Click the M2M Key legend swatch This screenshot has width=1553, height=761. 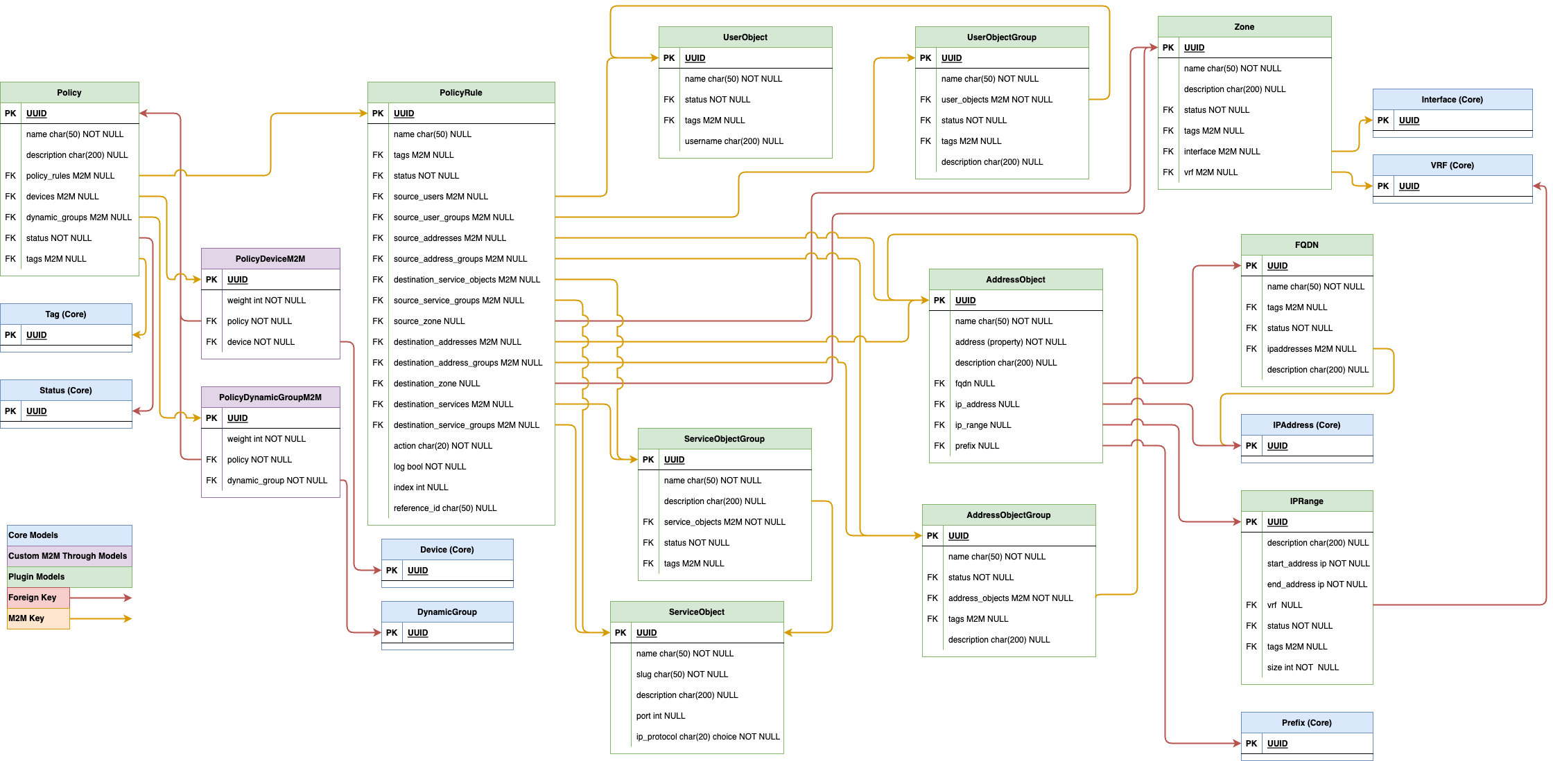point(38,618)
